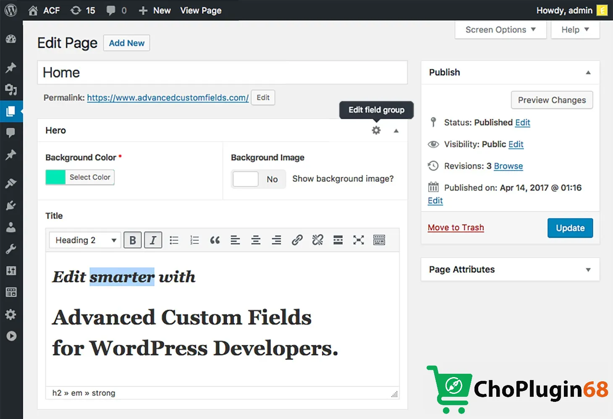Expand the Help panel

575,30
